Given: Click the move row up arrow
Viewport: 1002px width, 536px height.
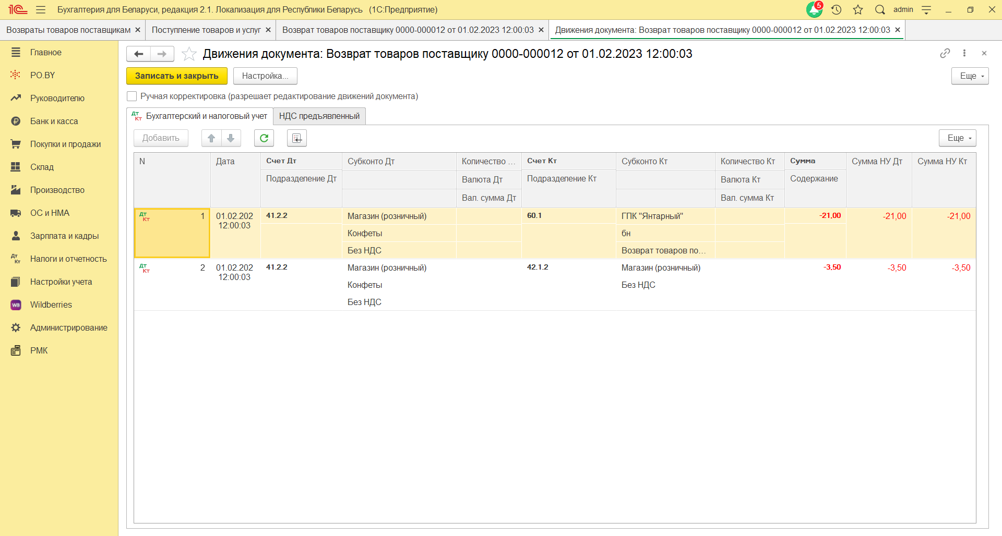Looking at the screenshot, I should 211,138.
